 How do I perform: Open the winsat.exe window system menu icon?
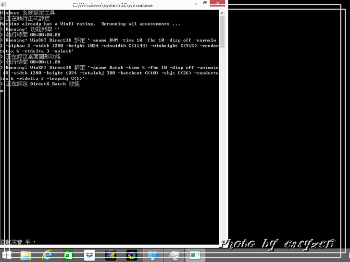[x=3, y=4]
